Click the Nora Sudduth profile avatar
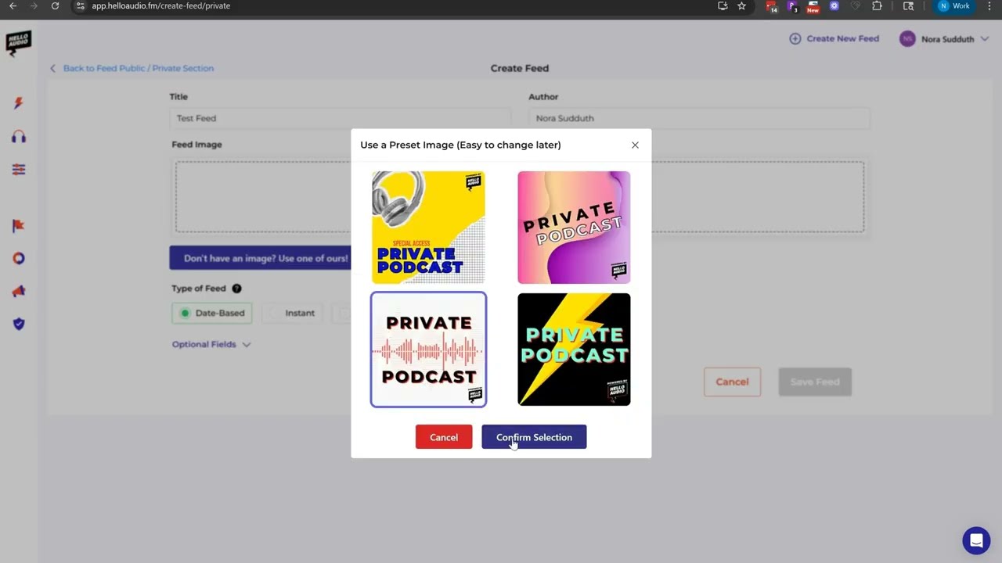 tap(907, 39)
